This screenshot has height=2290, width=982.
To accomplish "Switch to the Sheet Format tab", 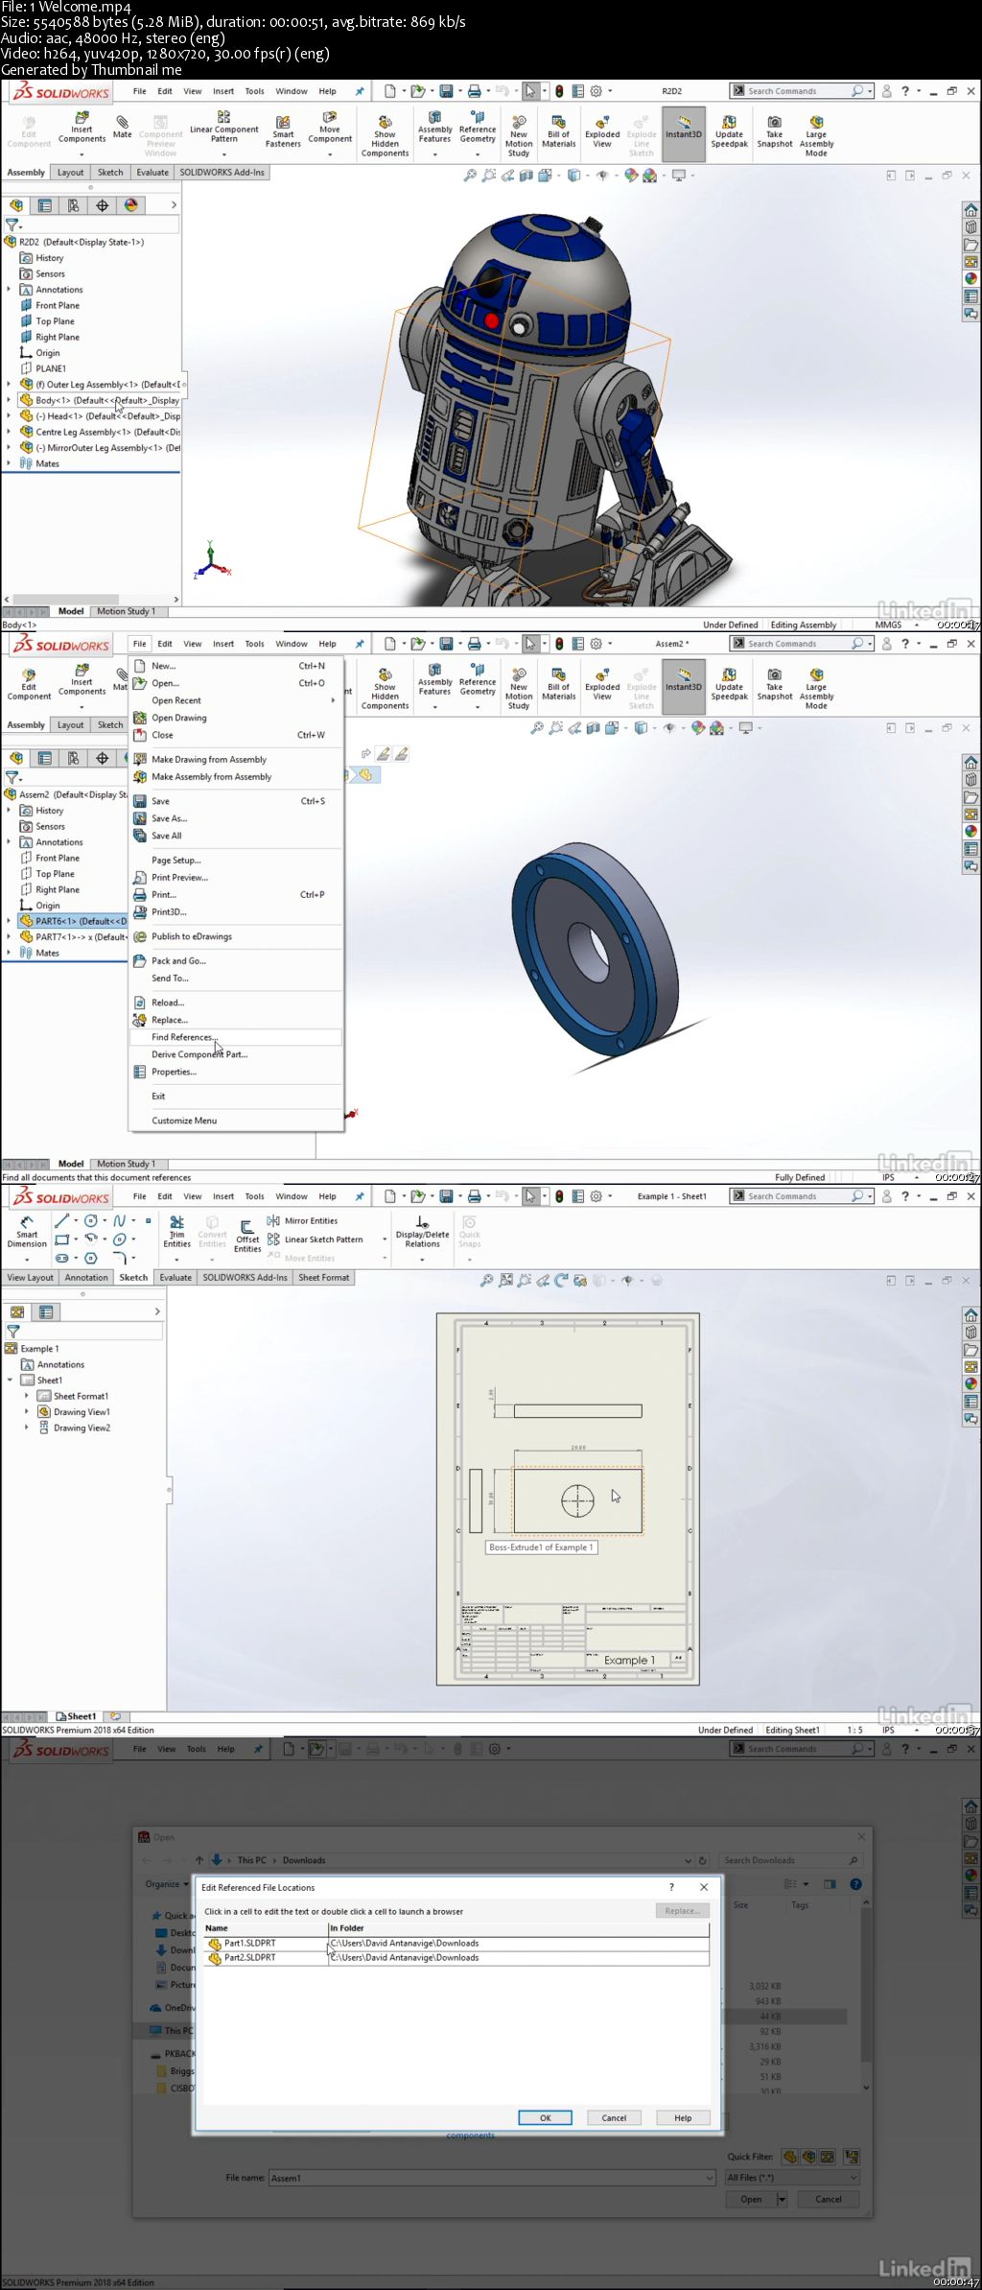I will pos(323,1278).
